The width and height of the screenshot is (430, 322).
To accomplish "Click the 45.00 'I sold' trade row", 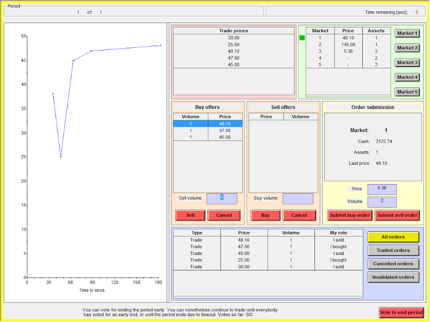I will [x=268, y=253].
